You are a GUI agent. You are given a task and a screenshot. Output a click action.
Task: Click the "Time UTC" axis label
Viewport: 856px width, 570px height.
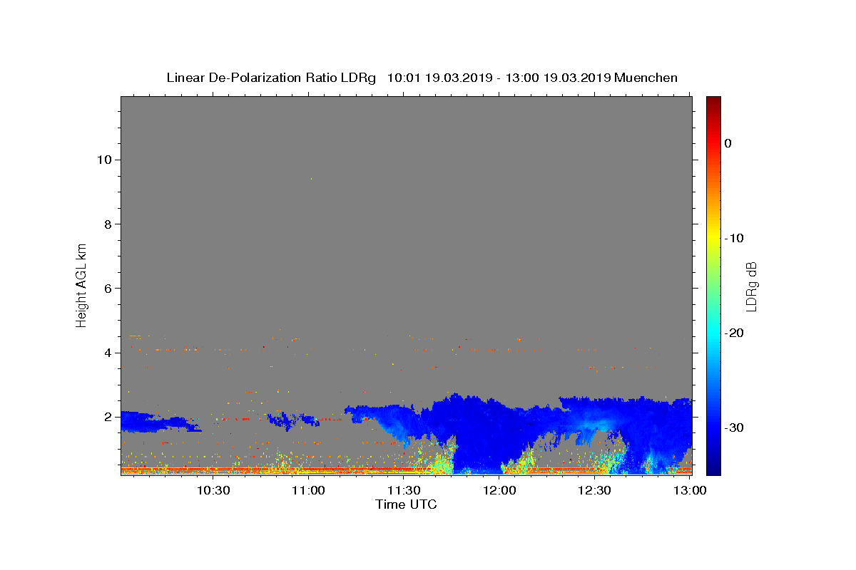point(406,504)
